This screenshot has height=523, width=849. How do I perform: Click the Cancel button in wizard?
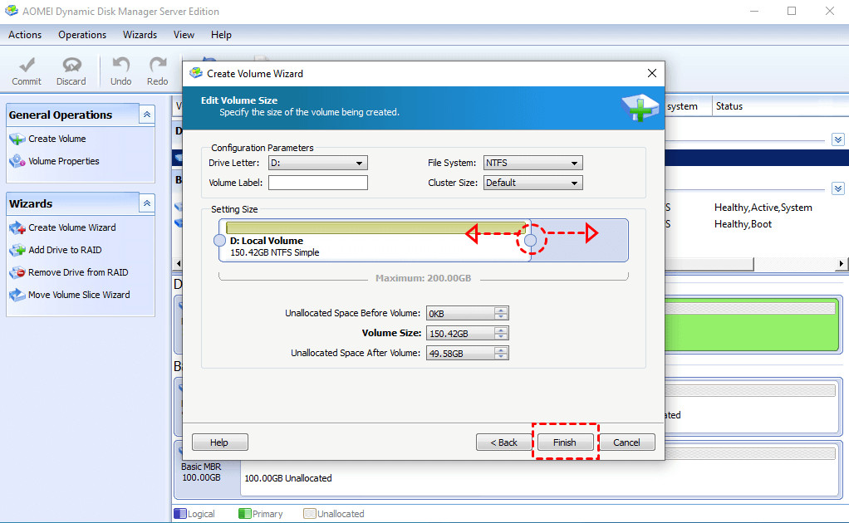[x=626, y=442]
